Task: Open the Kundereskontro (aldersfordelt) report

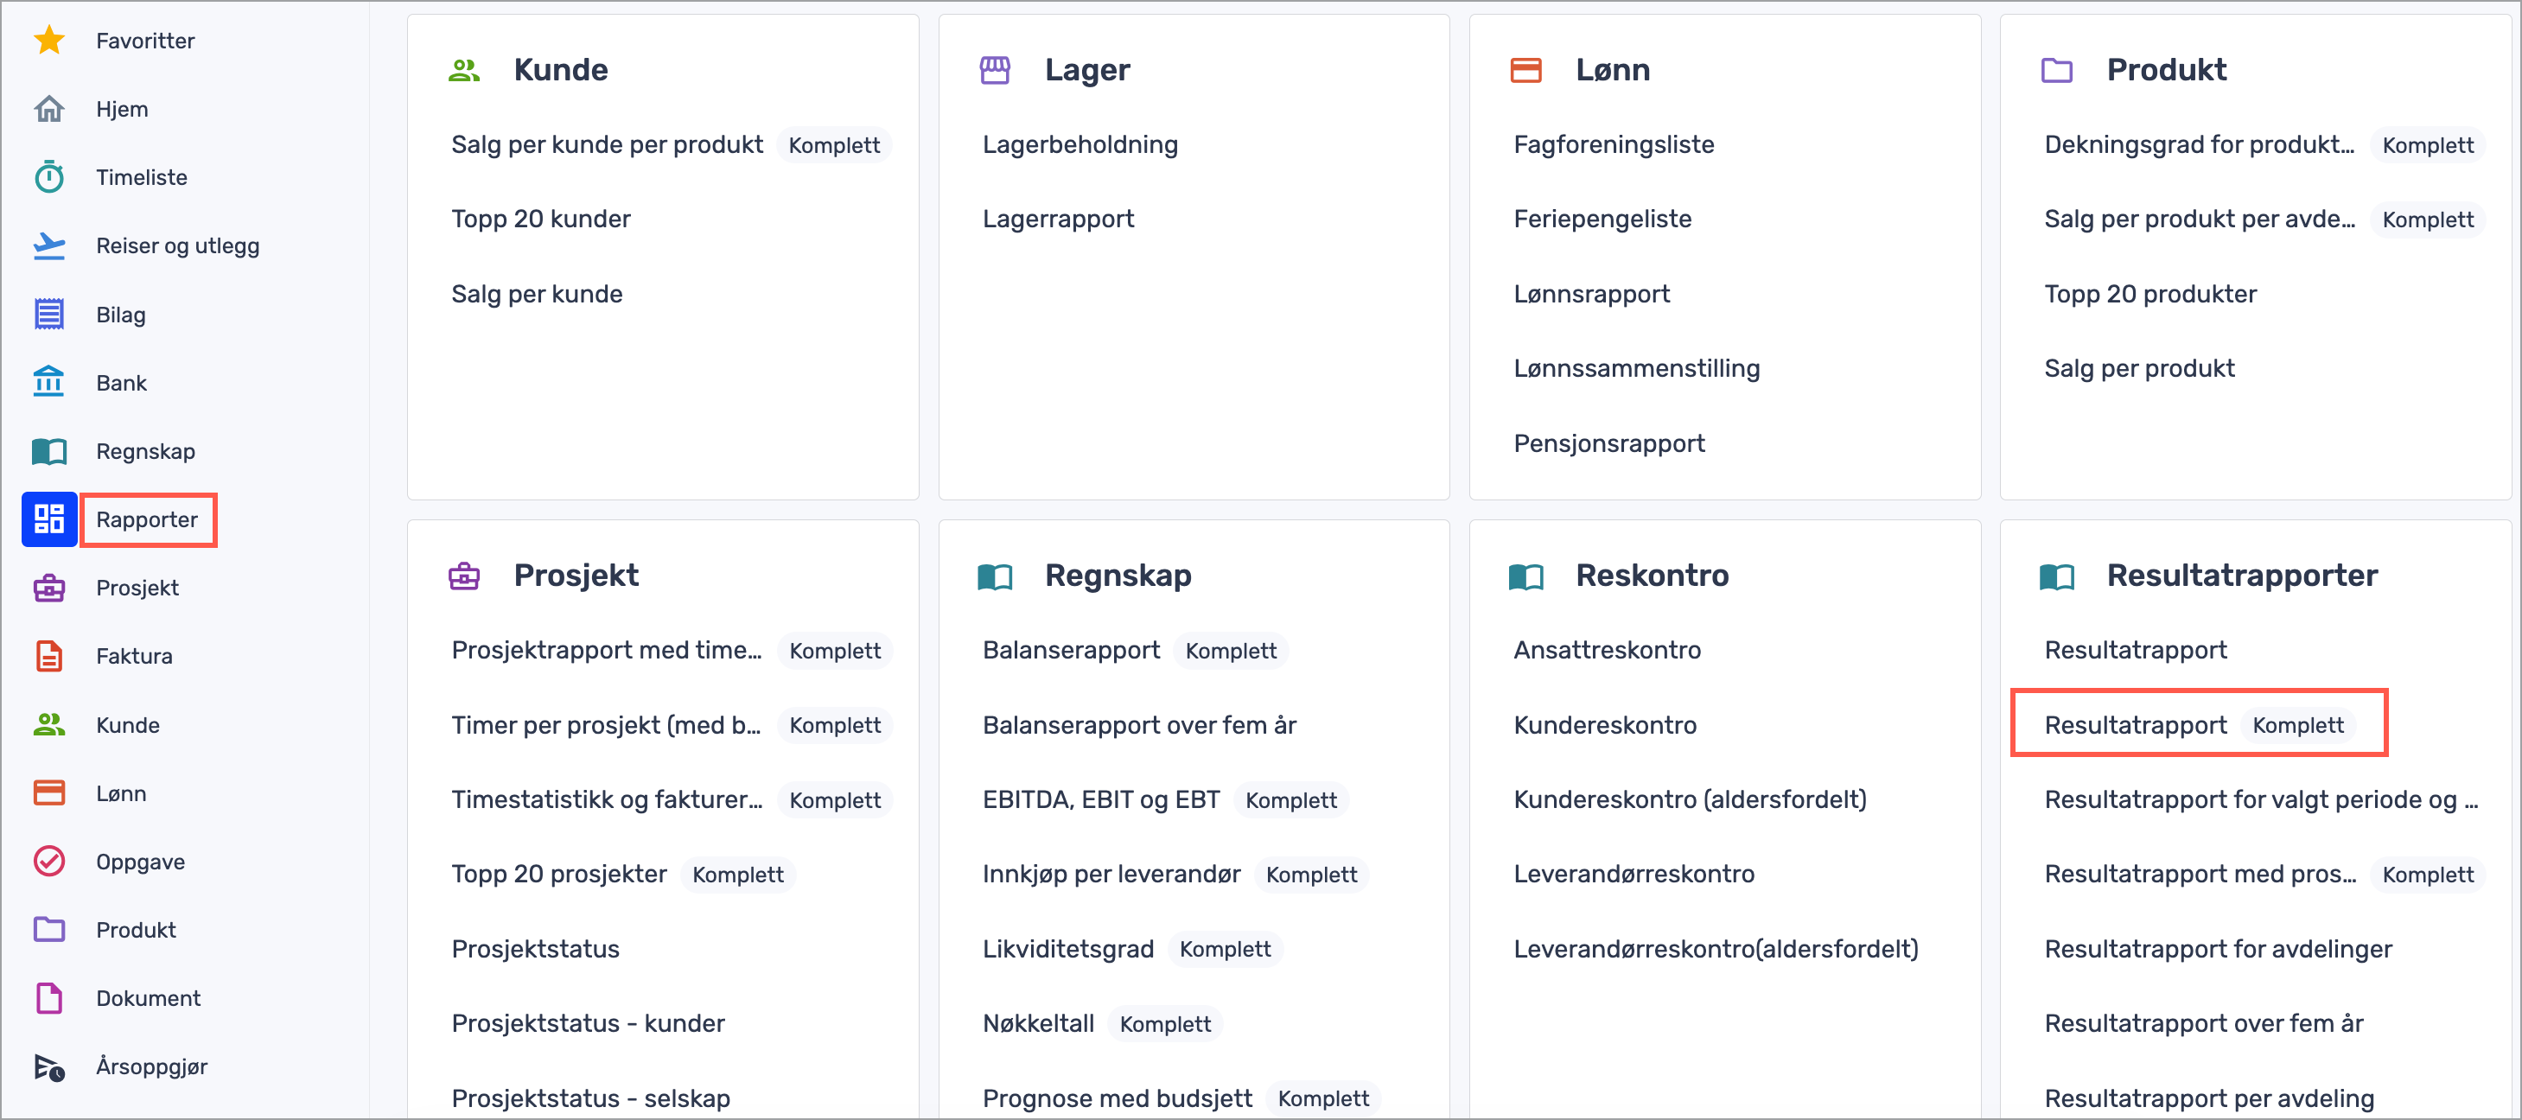Action: click(1690, 799)
